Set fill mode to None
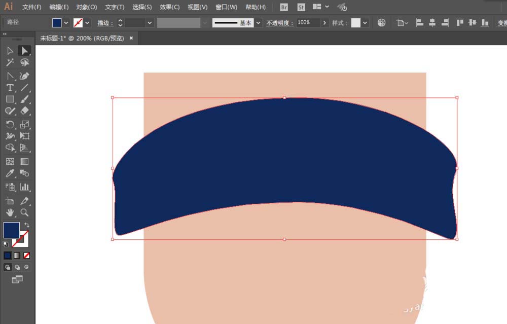507x324 pixels. click(26, 256)
